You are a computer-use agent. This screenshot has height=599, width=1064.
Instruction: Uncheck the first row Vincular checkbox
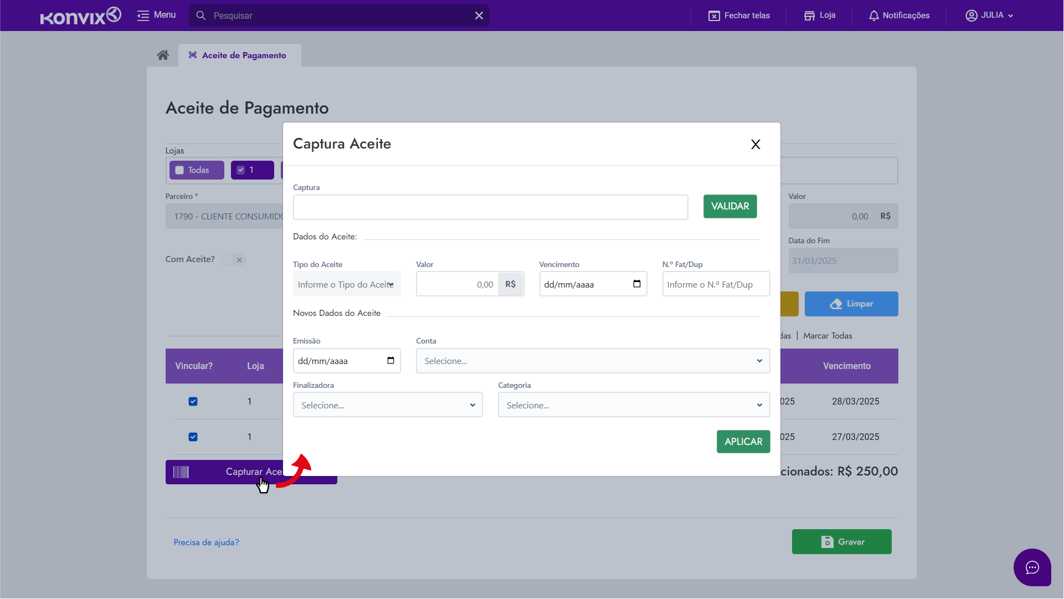coord(193,402)
